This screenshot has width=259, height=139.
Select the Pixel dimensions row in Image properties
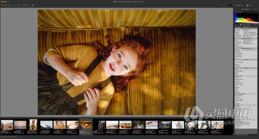[246, 40]
